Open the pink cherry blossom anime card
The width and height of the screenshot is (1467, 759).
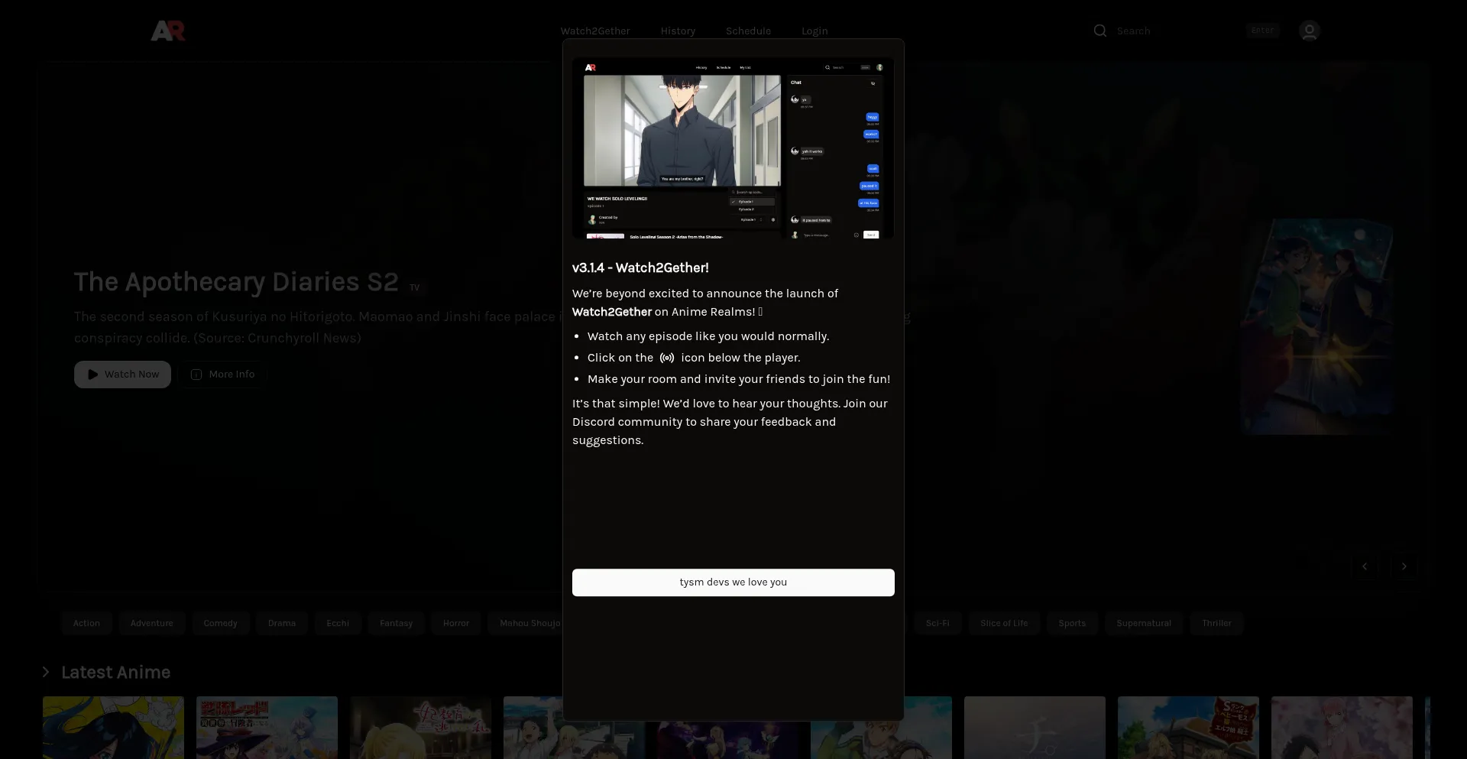click(1342, 728)
